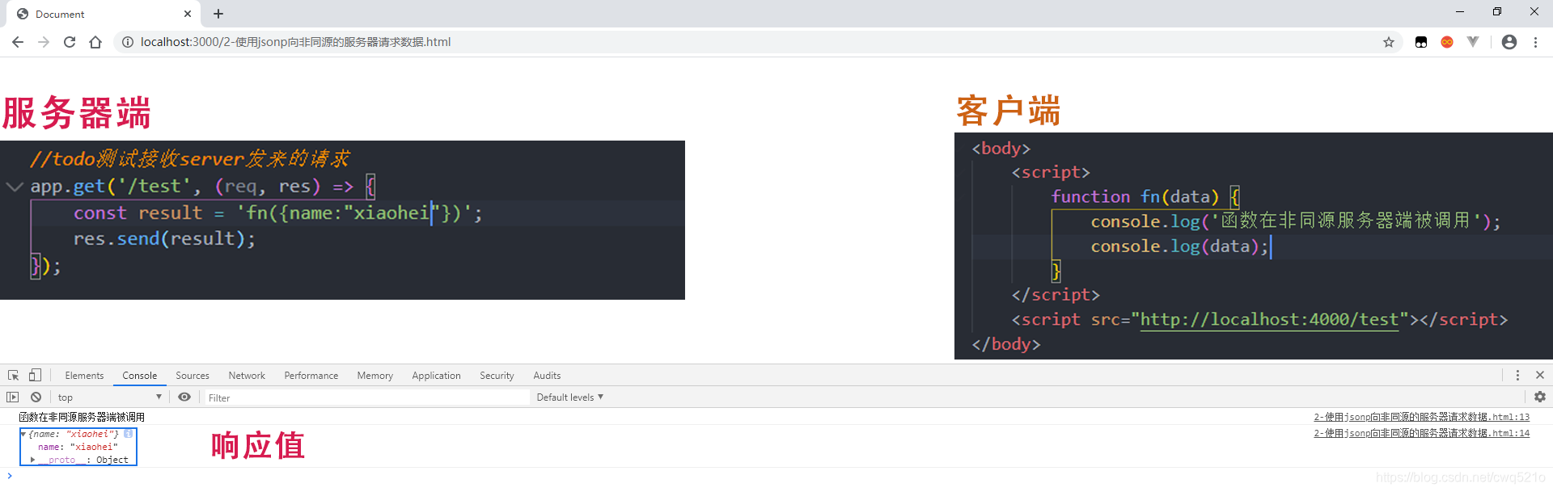Select the logged text 函数在非同源服务器端被调用
This screenshot has height=492, width=1553.
[x=82, y=418]
